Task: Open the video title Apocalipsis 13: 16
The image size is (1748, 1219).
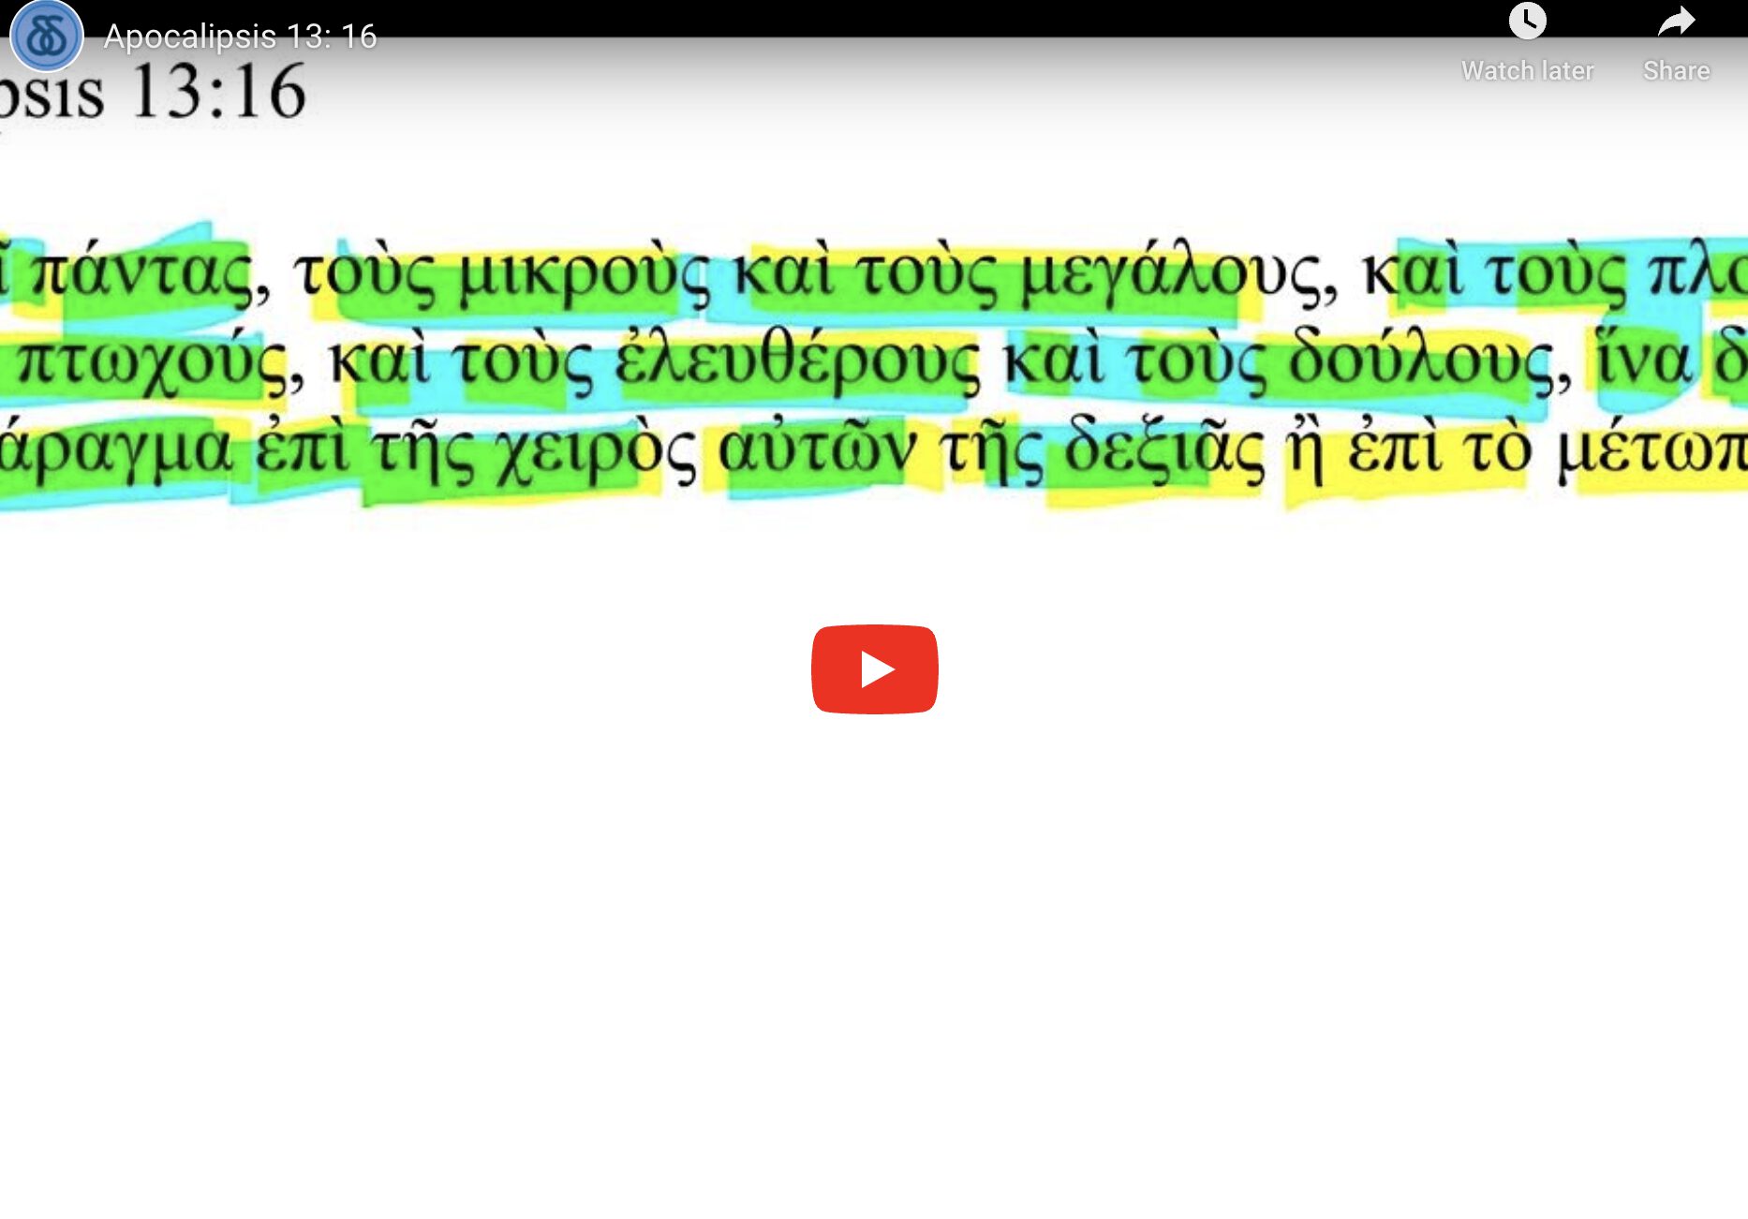Action: point(240,37)
